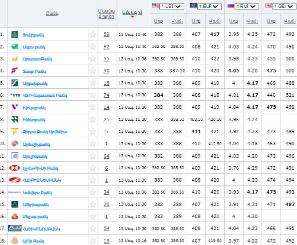
Task: Click the HSBC red hexagon logo
Action: click(x=14, y=168)
